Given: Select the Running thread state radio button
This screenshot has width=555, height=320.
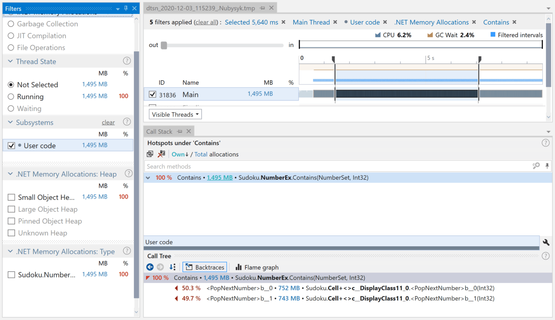Looking at the screenshot, I should (11, 96).
